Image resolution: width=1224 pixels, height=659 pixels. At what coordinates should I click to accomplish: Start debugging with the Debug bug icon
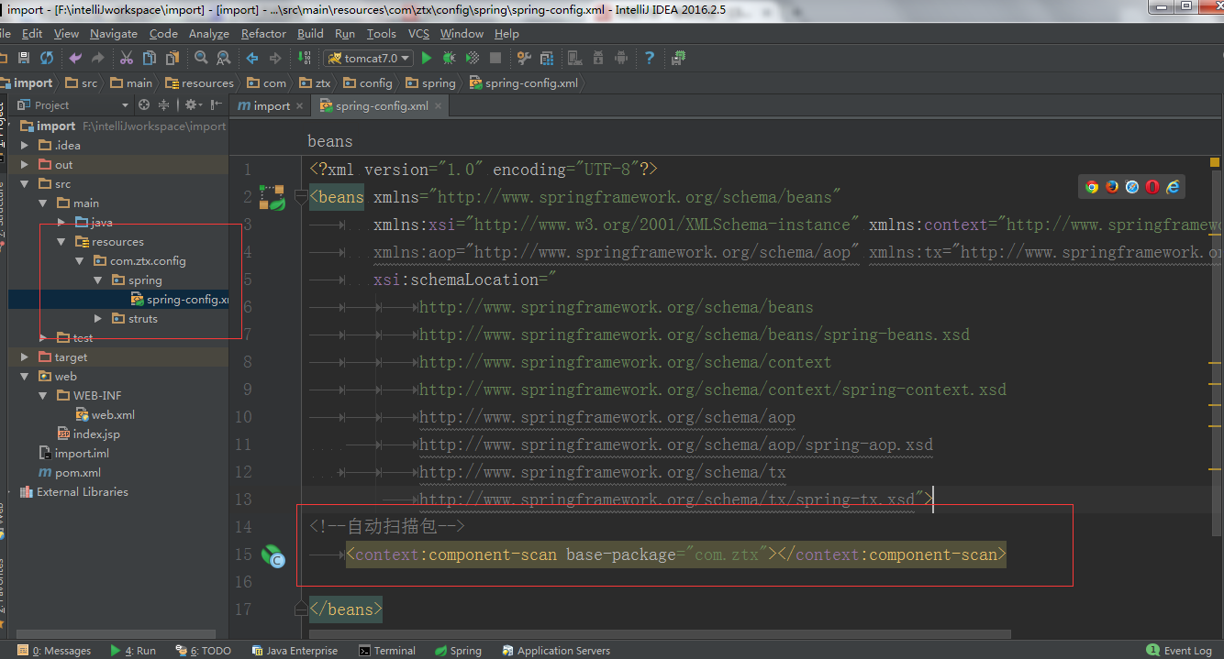449,58
